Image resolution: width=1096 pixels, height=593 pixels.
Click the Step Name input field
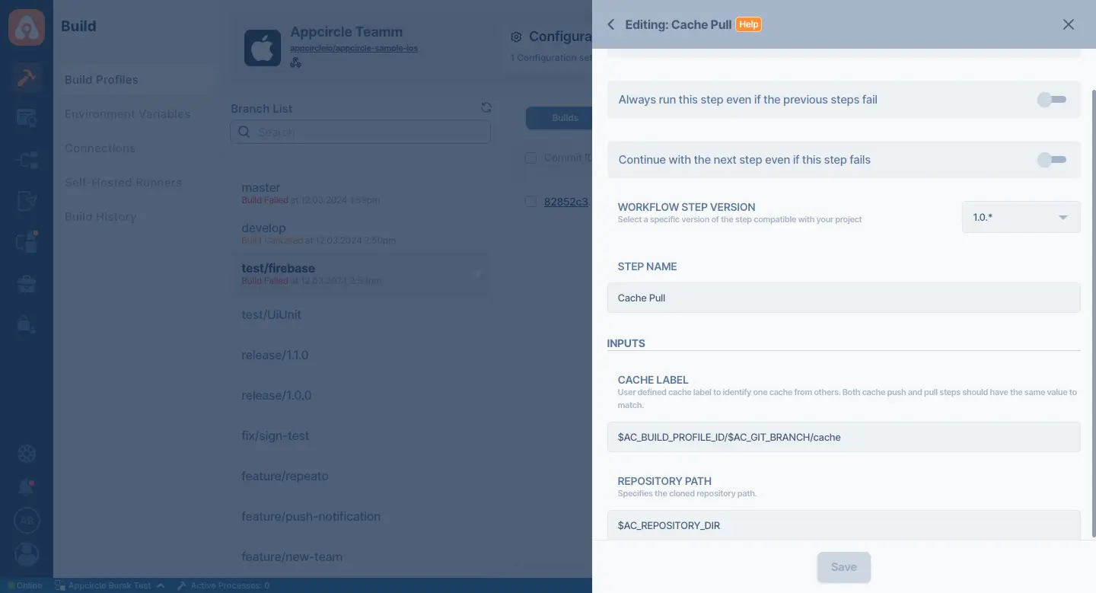[x=843, y=298]
